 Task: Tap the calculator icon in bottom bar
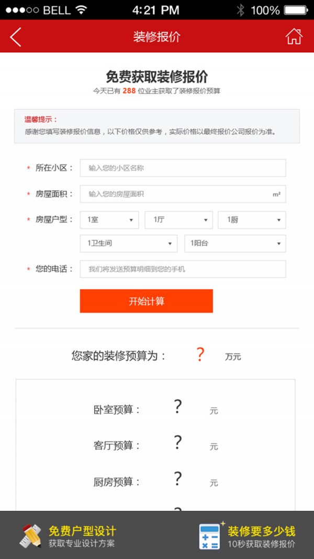click(210, 536)
